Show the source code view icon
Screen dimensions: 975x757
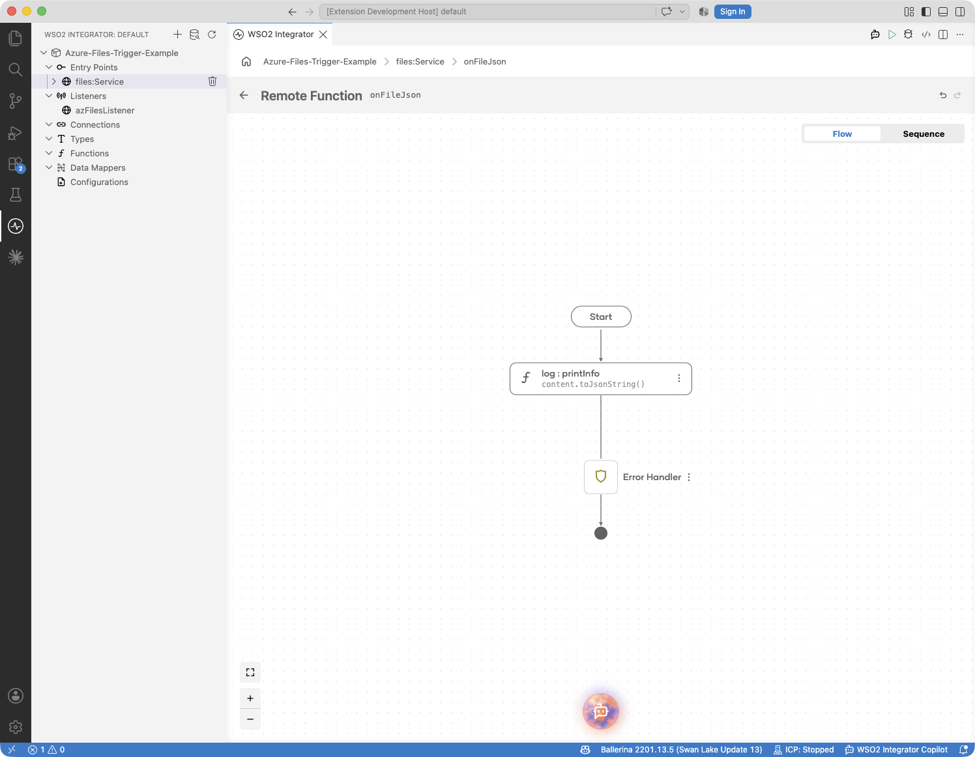tap(926, 35)
